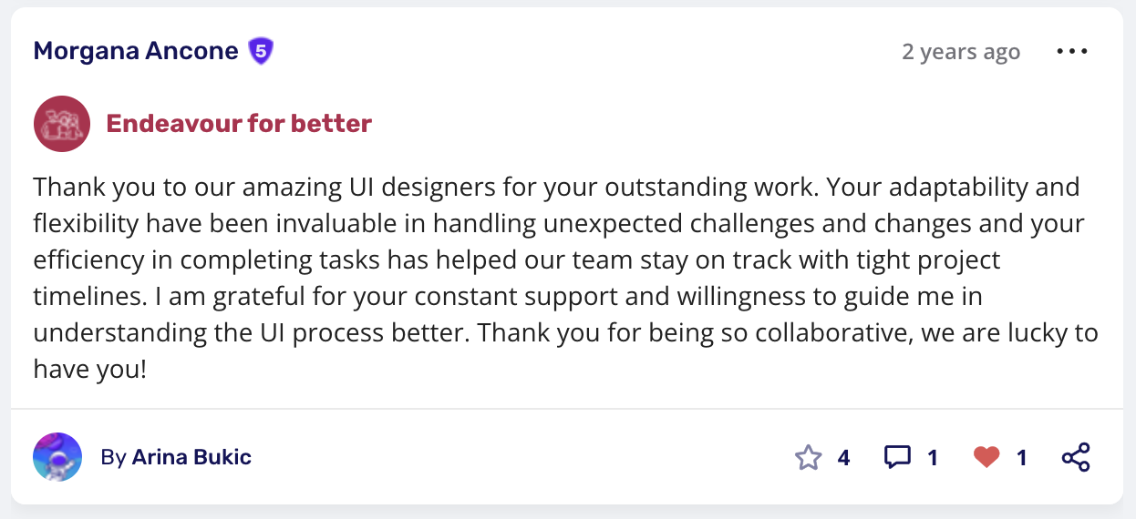This screenshot has width=1136, height=519.
Task: Click the Endeavour for better title
Action: [x=239, y=124]
